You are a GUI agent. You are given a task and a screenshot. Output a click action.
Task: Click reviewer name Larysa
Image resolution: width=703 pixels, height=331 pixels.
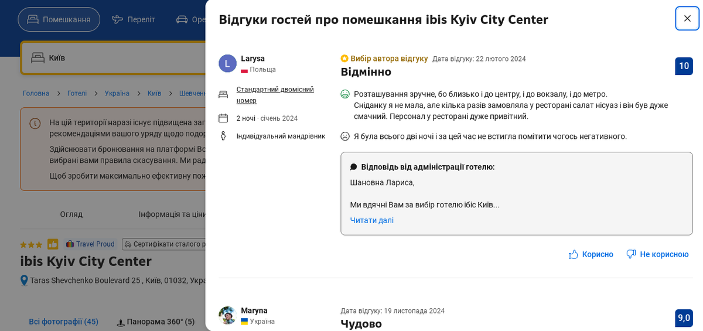pyautogui.click(x=253, y=59)
